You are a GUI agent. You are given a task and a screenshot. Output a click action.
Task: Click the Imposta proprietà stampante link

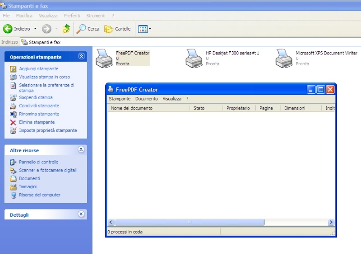pyautogui.click(x=48, y=131)
